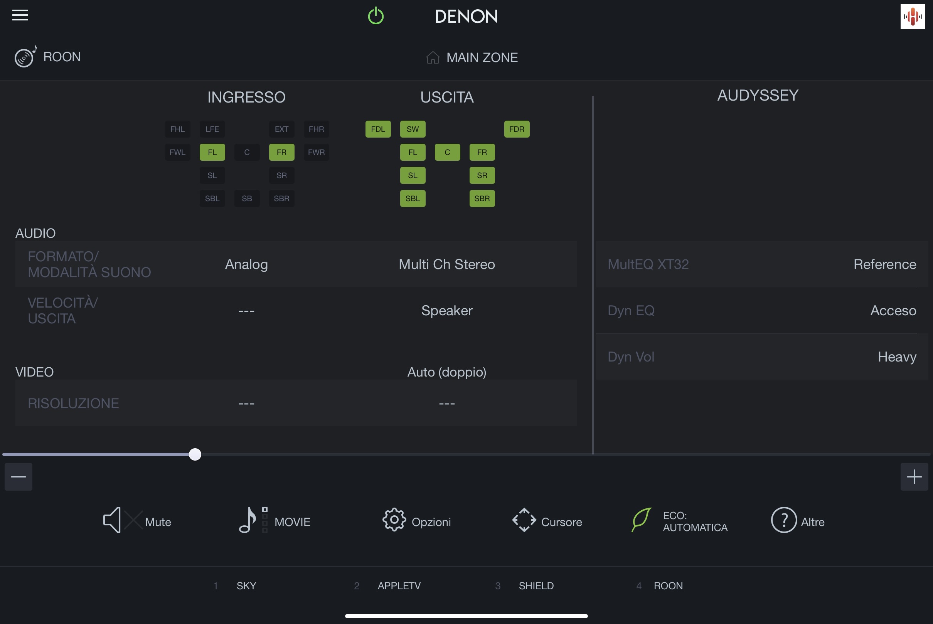Toggle the green power icon
This screenshot has width=933, height=624.
pos(376,16)
